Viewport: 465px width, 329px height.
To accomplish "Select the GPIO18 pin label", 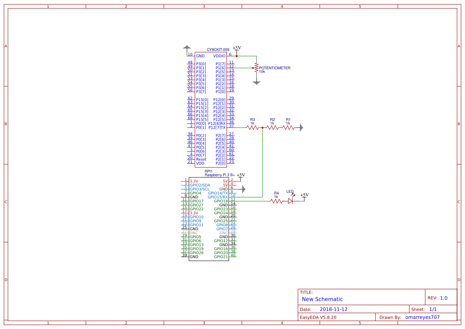I will tap(221, 201).
